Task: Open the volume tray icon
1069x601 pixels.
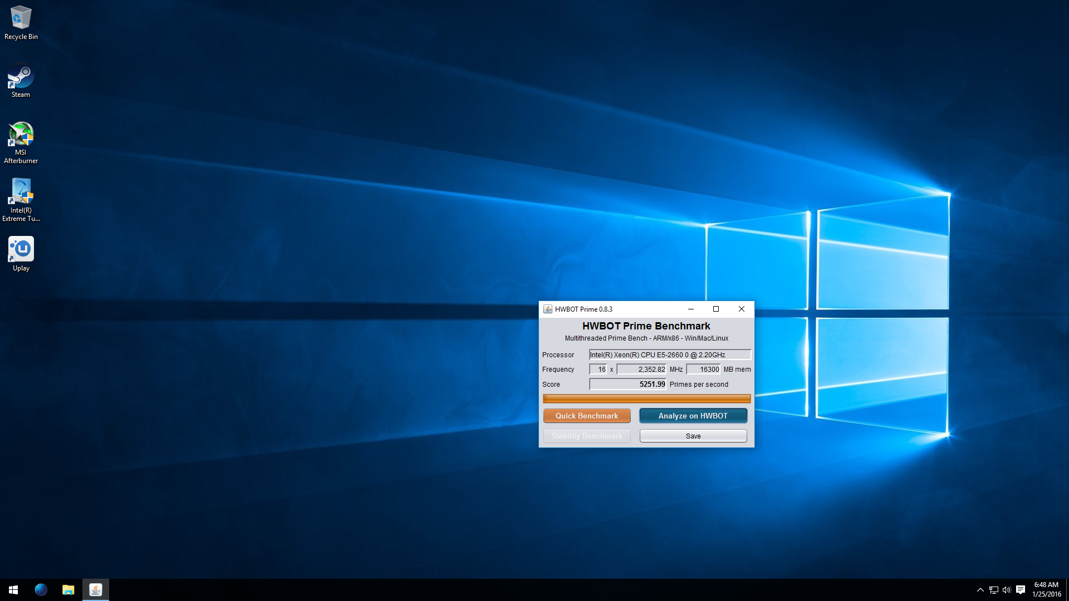Action: pyautogui.click(x=1007, y=590)
